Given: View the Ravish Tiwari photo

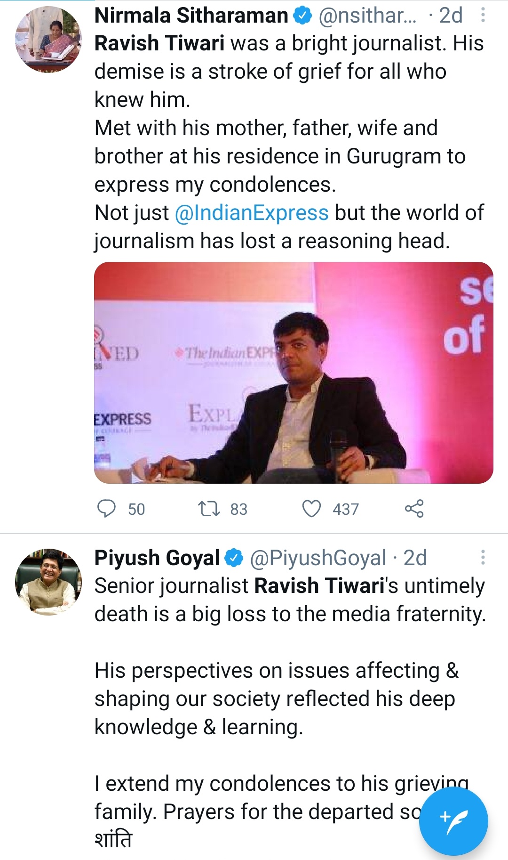Looking at the screenshot, I should pyautogui.click(x=294, y=373).
